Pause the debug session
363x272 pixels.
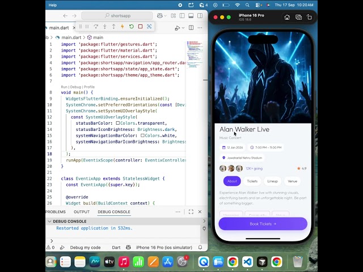click(x=87, y=27)
